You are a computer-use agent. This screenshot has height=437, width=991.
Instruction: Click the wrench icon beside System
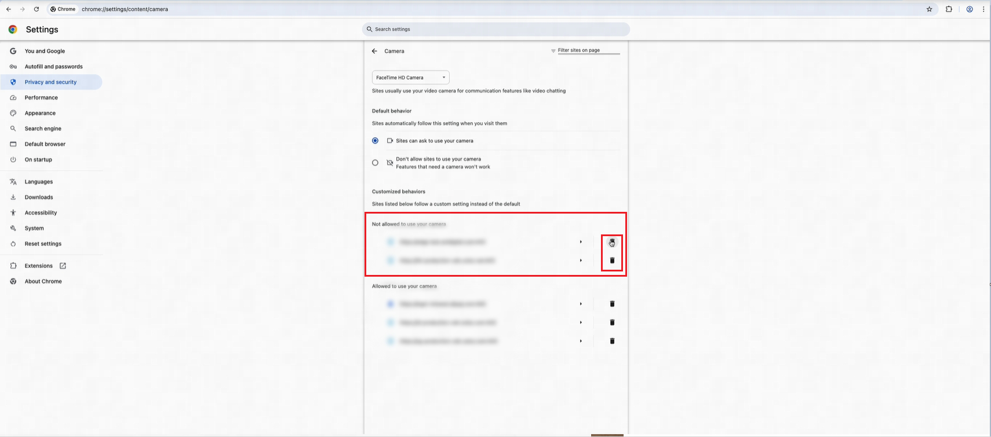click(x=13, y=228)
